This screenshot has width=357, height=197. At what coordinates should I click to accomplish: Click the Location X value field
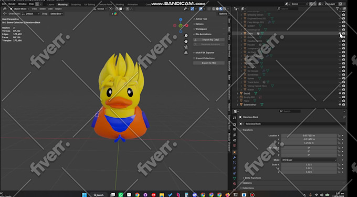(x=309, y=136)
